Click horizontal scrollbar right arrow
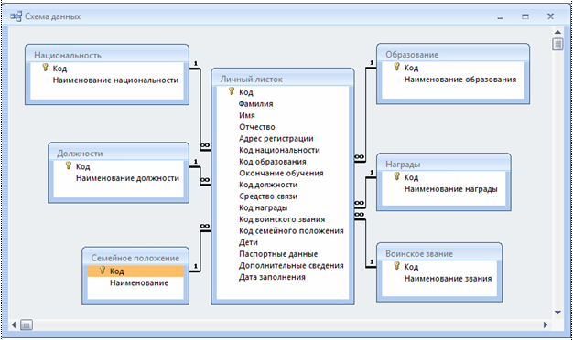The width and height of the screenshot is (573, 340). click(x=546, y=324)
